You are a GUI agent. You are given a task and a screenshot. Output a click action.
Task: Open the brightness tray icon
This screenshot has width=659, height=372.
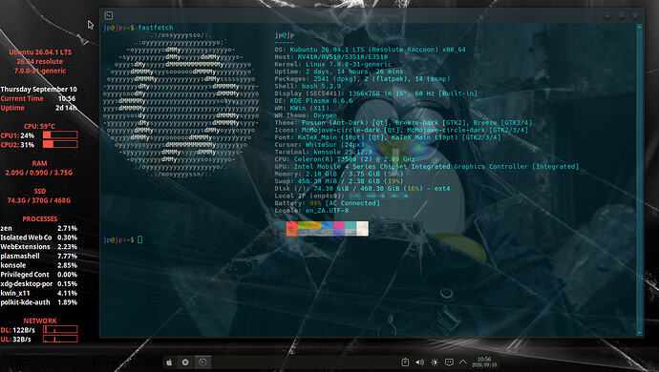[x=435, y=362]
